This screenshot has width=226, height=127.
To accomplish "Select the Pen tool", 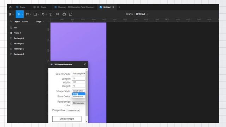I will click(43, 14).
